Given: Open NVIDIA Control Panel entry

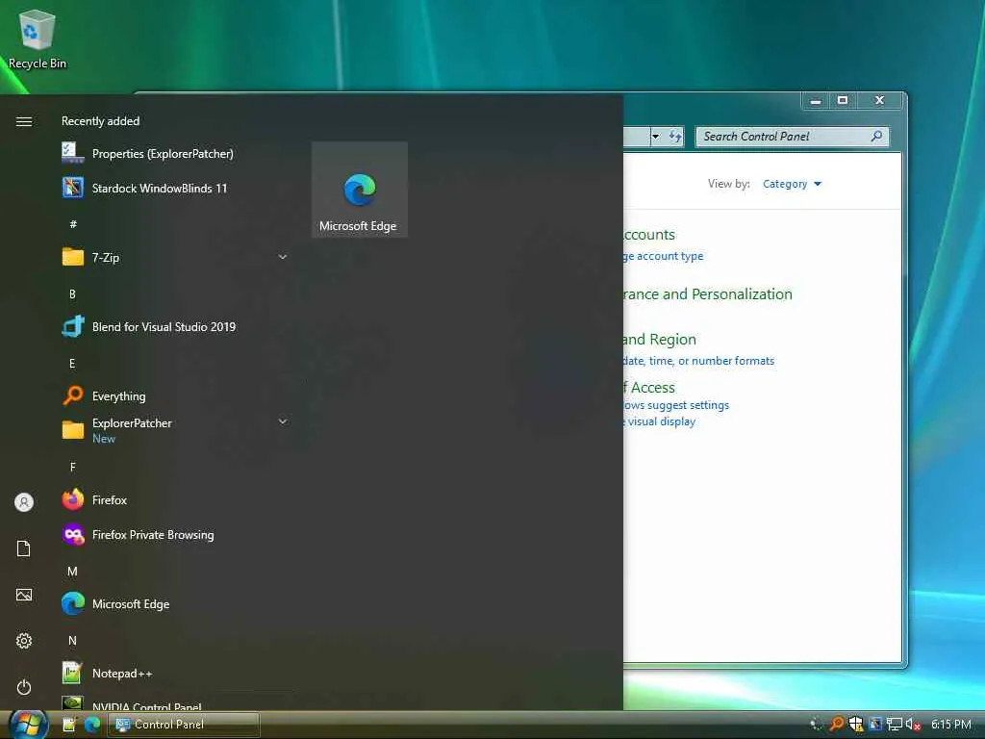Looking at the screenshot, I should 175,703.
